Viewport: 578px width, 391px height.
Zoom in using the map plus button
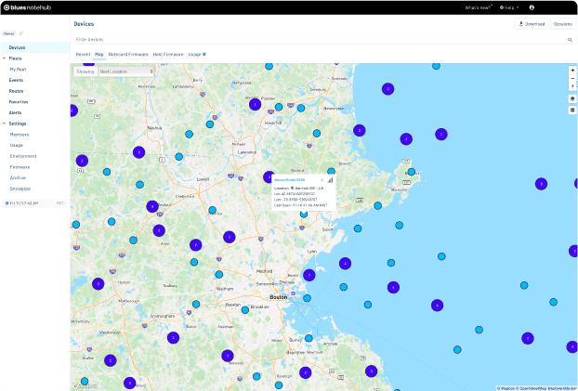coord(572,70)
